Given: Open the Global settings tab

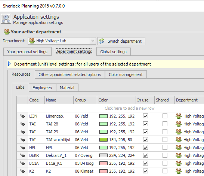Looking at the screenshot, I should (114, 52).
